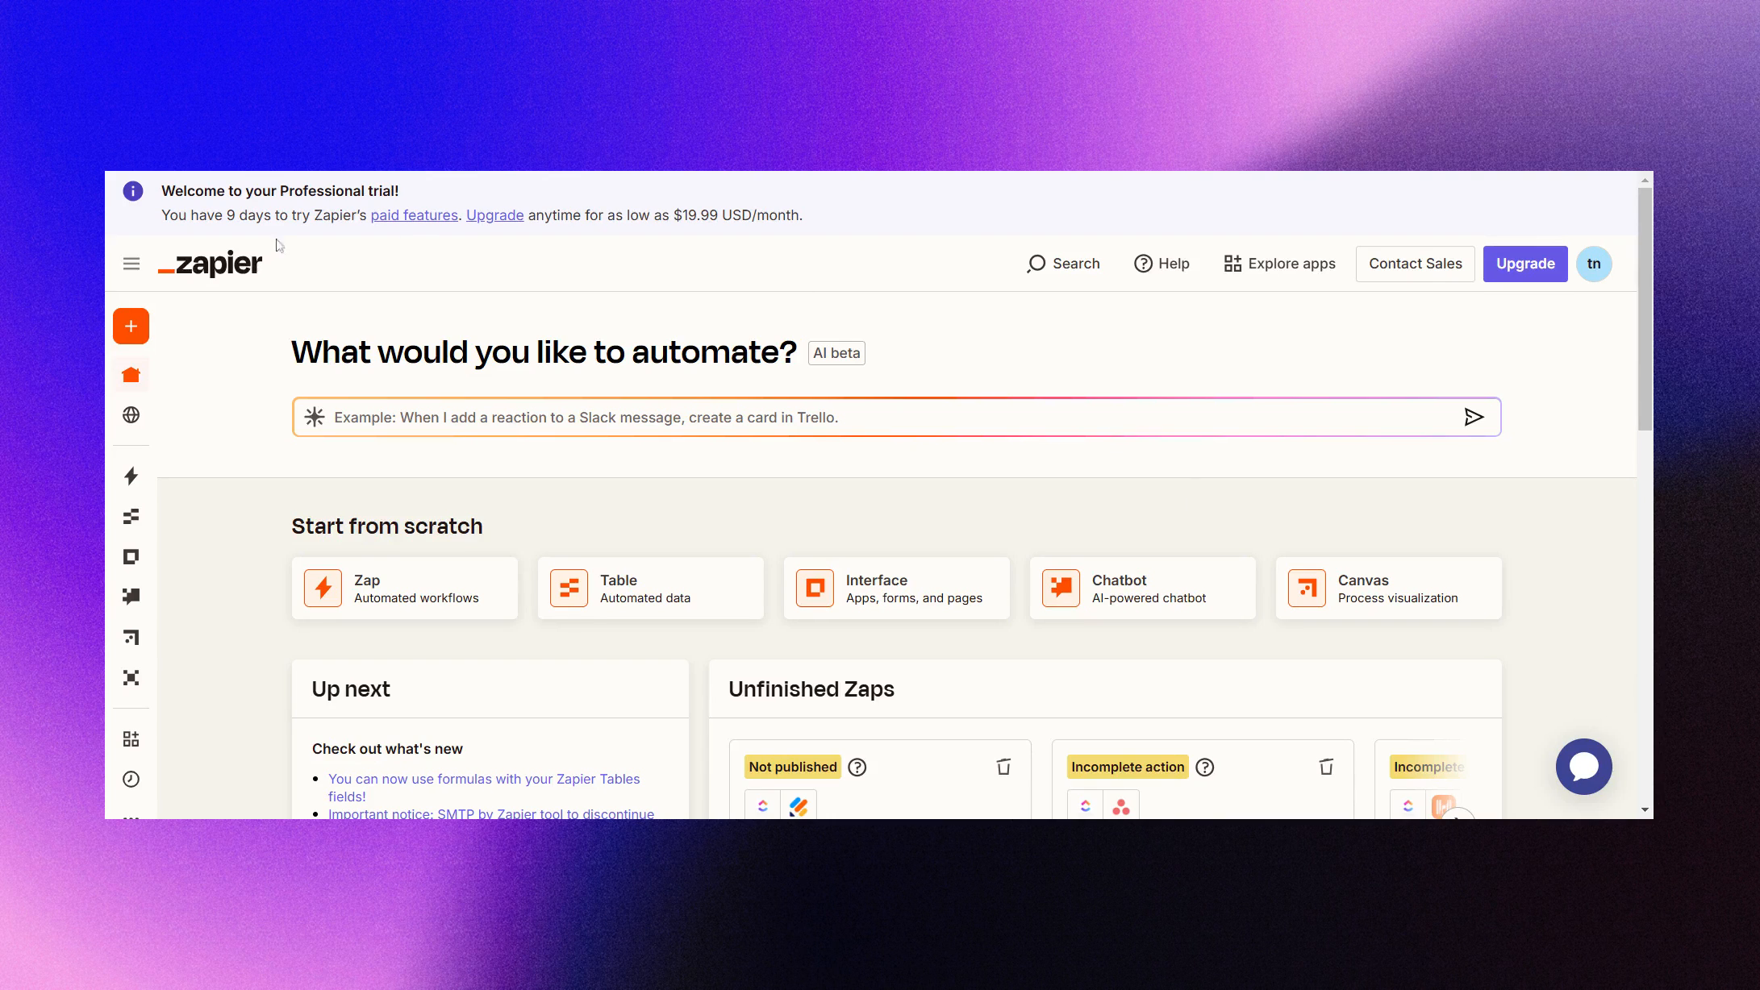Viewport: 1760px width, 990px height.
Task: Open Discover via the globe icon
Action: click(131, 414)
